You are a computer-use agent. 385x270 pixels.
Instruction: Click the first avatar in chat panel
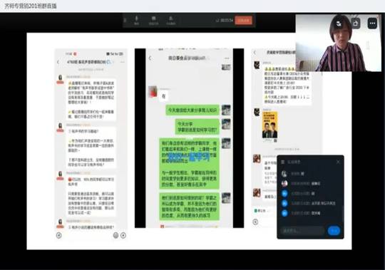click(284, 174)
